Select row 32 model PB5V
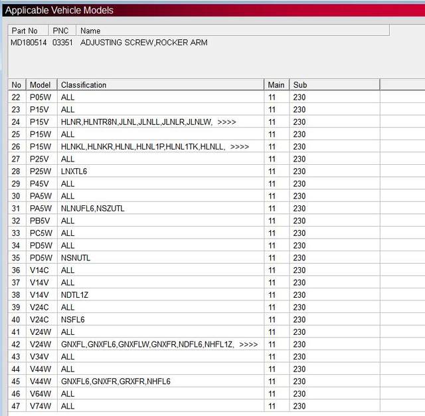Image resolution: width=425 pixels, height=416 pixels. coord(40,221)
